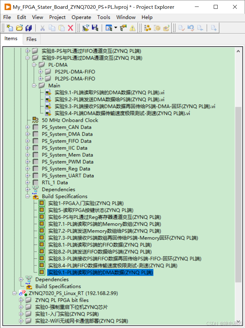This screenshot has height=328, width=245.
Task: Click the Save All toolbar icon
Action: click(x=28, y=28)
